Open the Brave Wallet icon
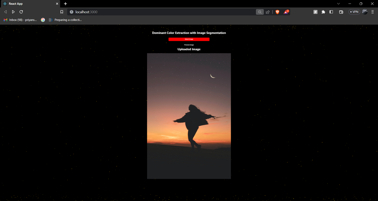 click(x=341, y=12)
